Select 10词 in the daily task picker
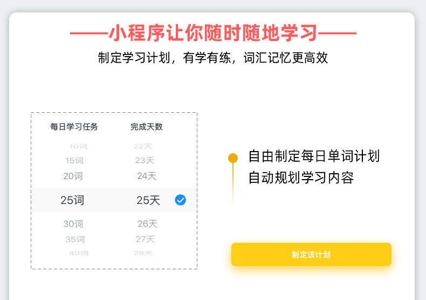This screenshot has height=300, width=426. [x=78, y=146]
